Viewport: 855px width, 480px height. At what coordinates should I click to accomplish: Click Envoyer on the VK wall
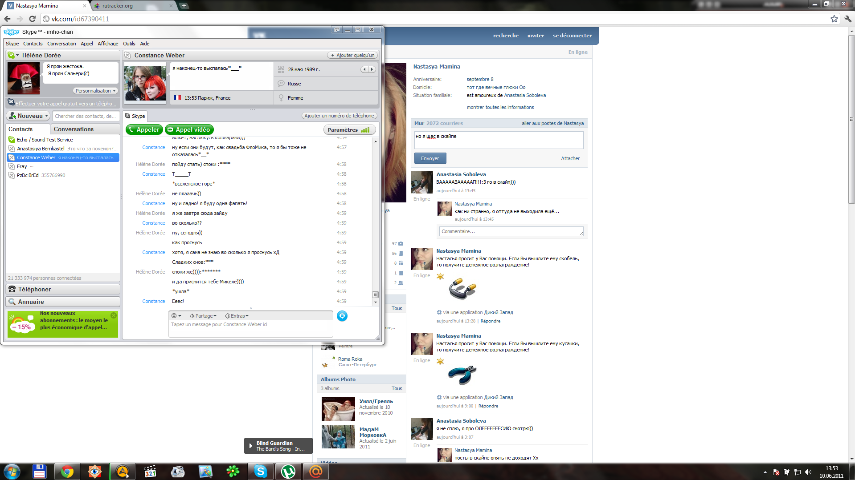tap(430, 158)
